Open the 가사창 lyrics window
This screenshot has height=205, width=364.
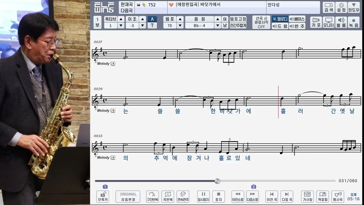307,196
